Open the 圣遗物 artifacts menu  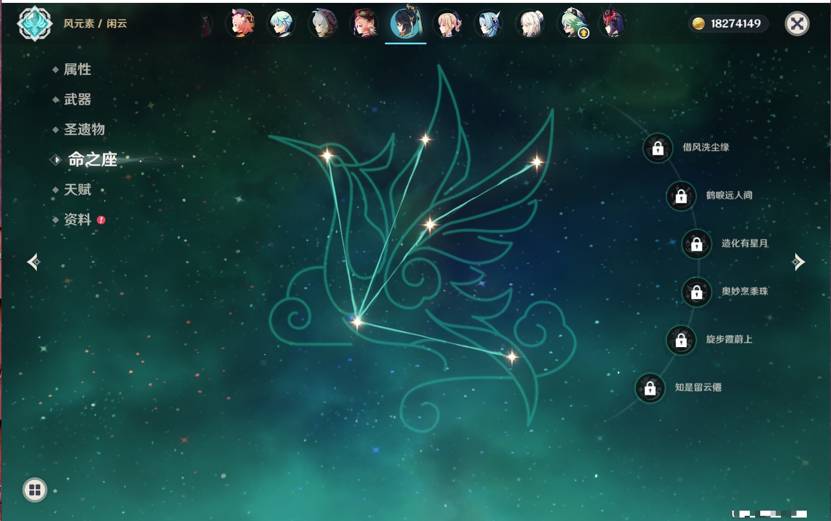click(x=84, y=130)
